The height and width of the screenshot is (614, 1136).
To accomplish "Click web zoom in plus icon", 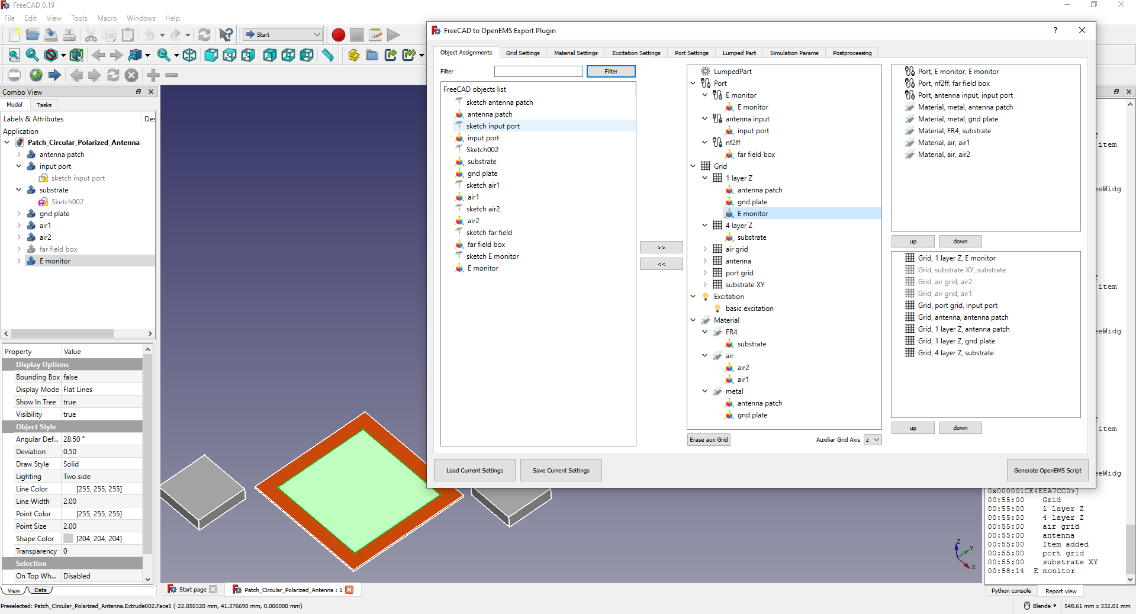I will (153, 75).
